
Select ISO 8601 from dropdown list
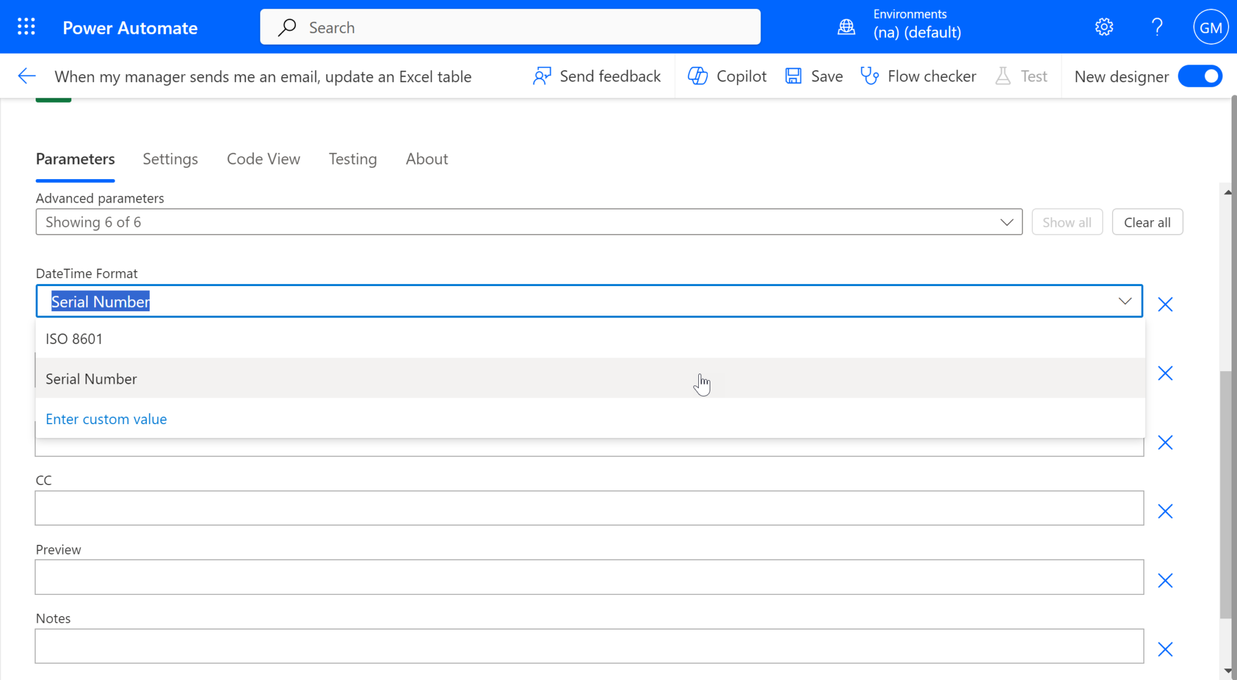coord(74,338)
